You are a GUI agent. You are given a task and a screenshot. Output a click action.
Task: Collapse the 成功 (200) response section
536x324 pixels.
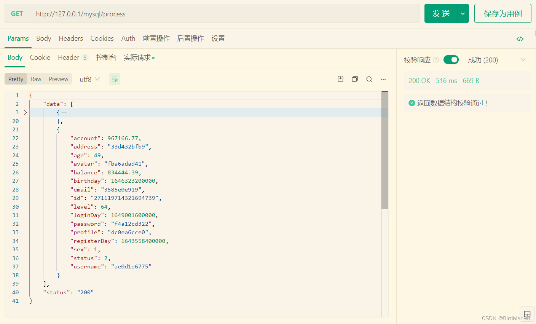pos(523,59)
